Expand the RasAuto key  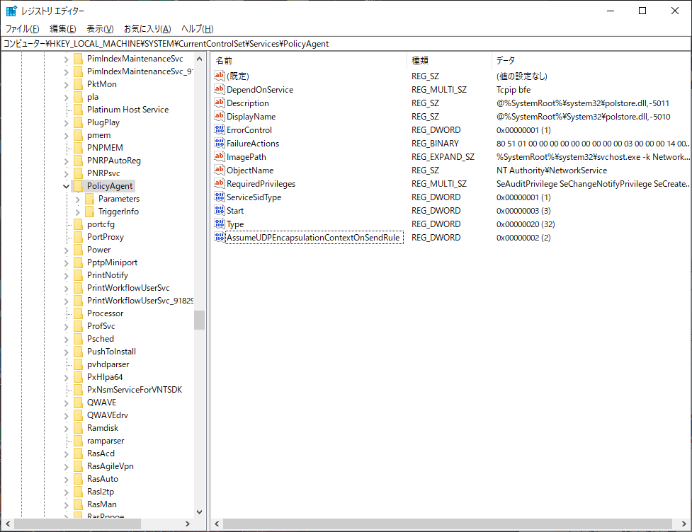click(66, 479)
